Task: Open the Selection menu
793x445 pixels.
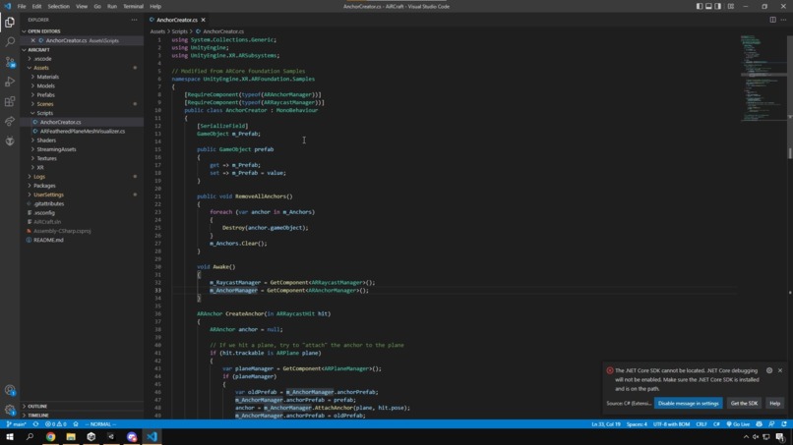Action: point(59,7)
